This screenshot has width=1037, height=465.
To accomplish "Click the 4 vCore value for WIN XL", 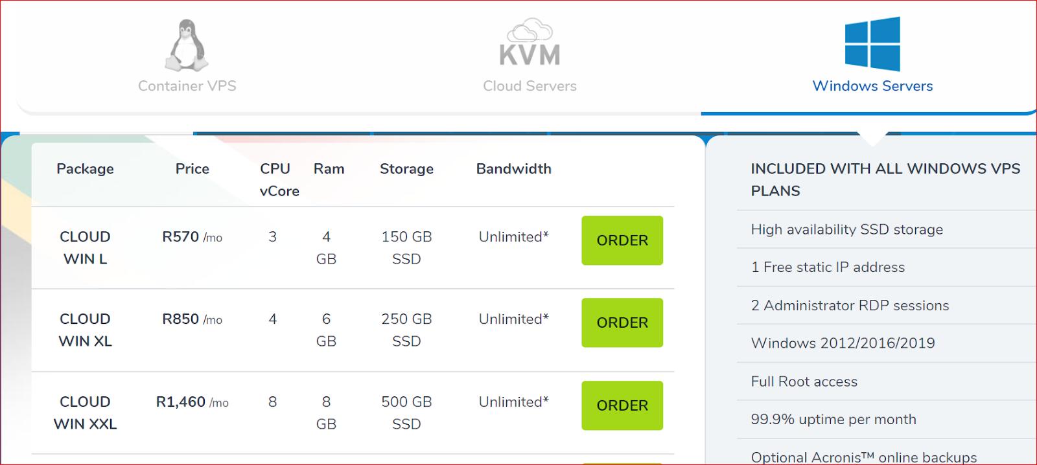I will click(x=273, y=319).
